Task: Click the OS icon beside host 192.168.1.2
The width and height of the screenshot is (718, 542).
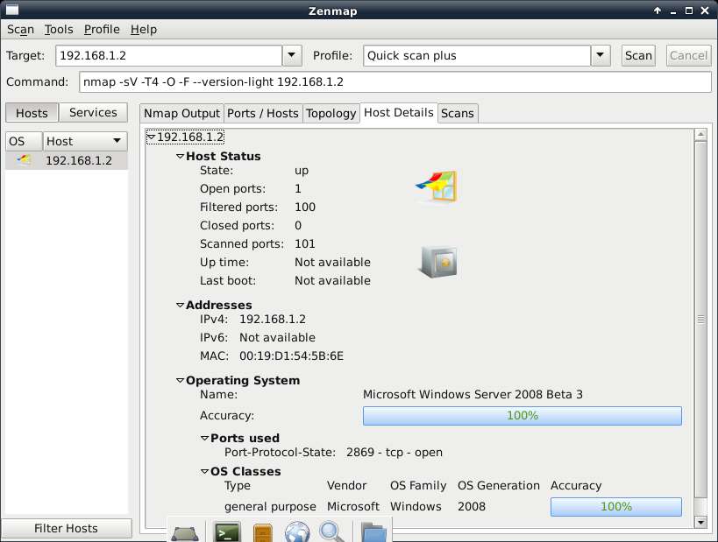Action: coord(24,160)
